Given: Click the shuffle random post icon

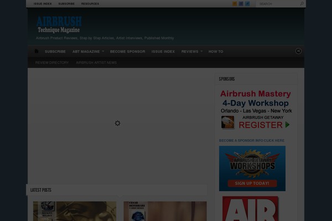Looking at the screenshot, I should (x=298, y=51).
